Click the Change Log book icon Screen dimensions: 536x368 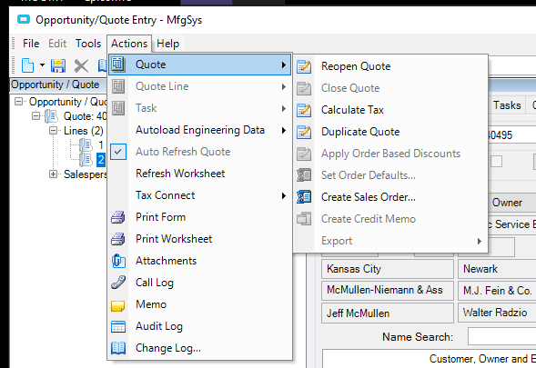[118, 348]
